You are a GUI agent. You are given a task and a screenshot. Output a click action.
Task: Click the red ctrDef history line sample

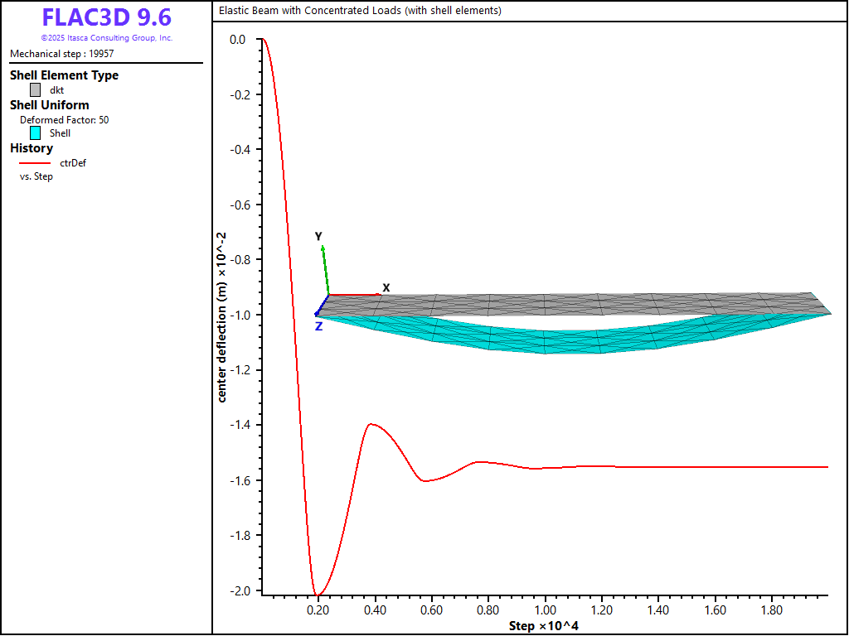tap(35, 163)
